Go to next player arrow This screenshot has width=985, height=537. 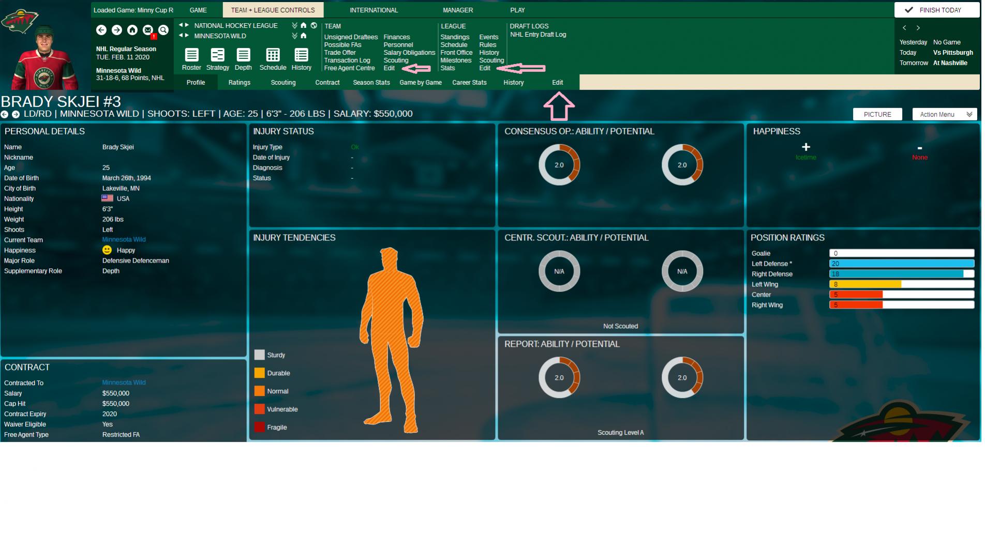(x=16, y=115)
